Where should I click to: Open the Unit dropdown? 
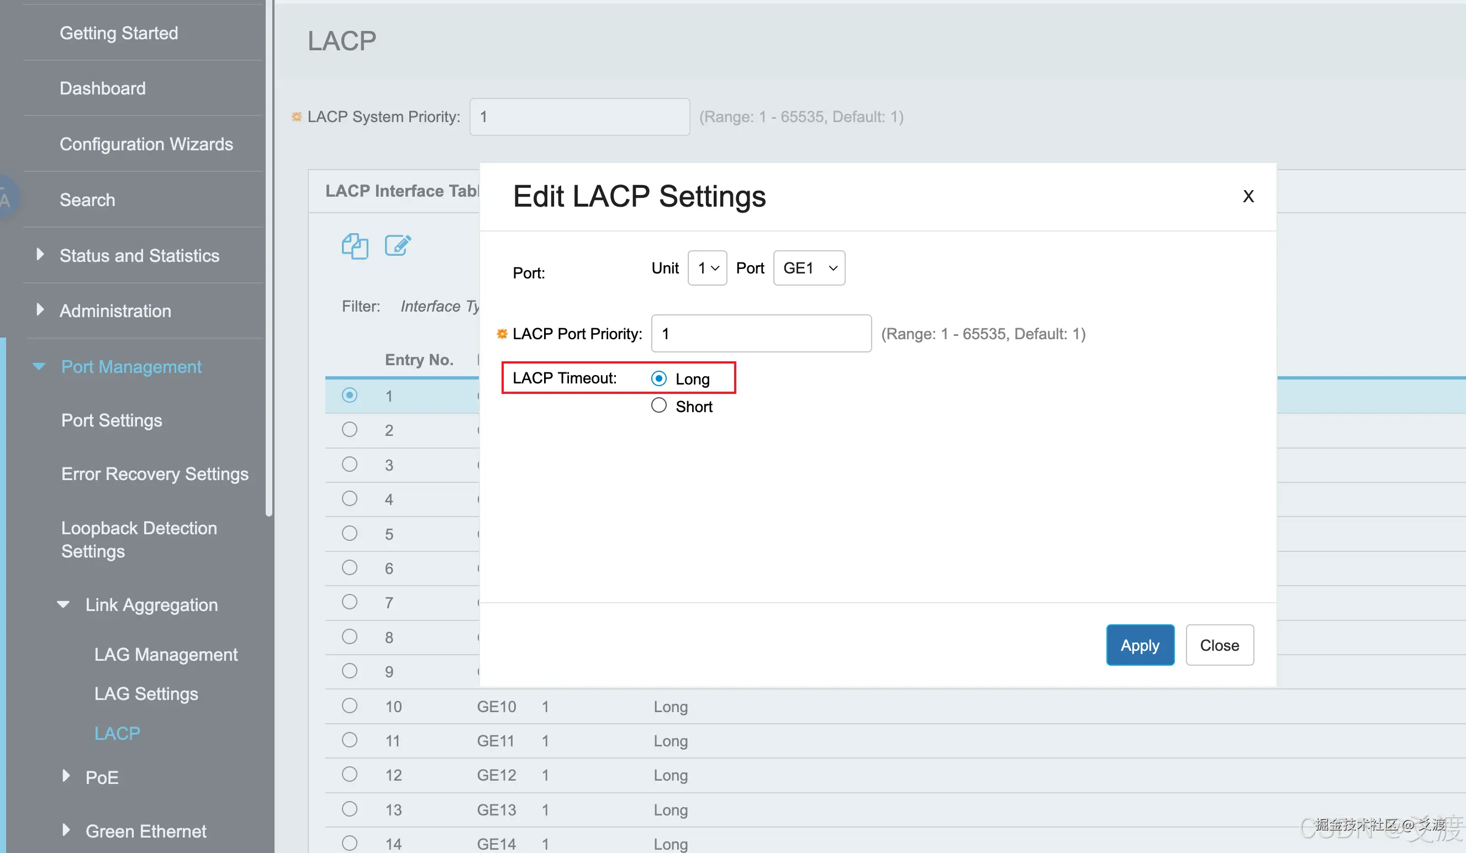(707, 268)
